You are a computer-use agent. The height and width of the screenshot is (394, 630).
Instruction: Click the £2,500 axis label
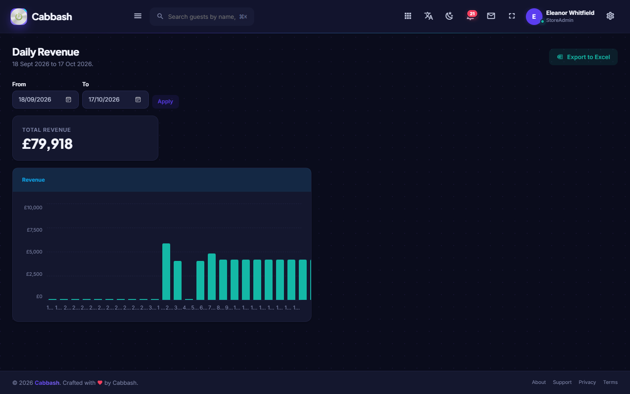(34, 274)
